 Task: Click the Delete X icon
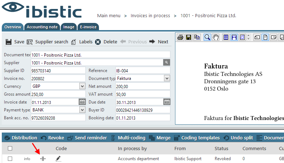point(98,42)
